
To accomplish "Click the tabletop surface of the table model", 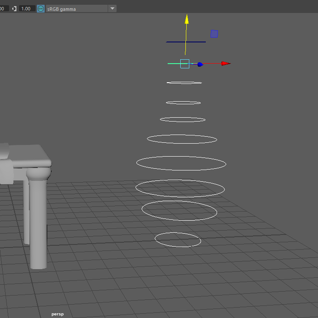I will (26, 151).
